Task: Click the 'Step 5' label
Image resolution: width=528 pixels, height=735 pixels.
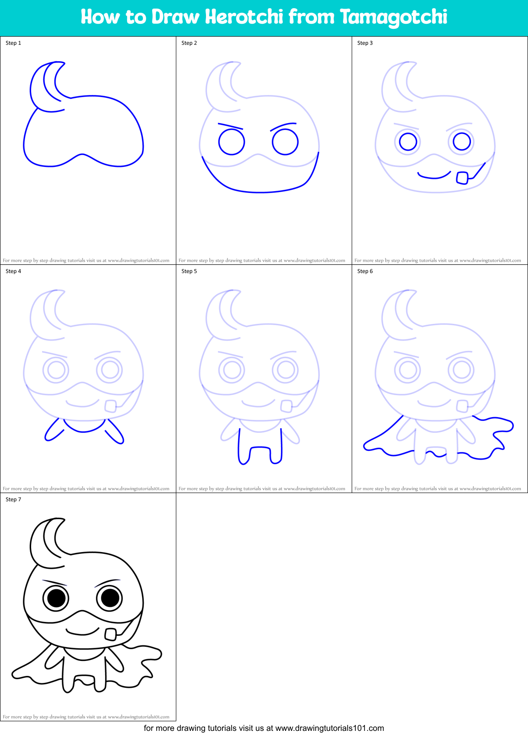Action: coord(189,271)
